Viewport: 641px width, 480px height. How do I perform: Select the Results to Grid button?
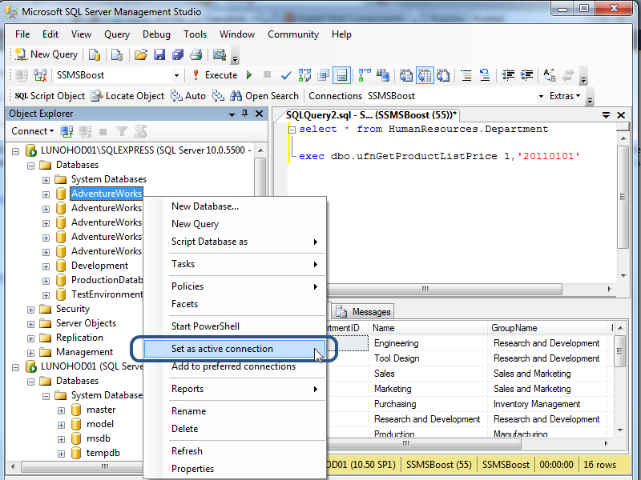pos(425,75)
